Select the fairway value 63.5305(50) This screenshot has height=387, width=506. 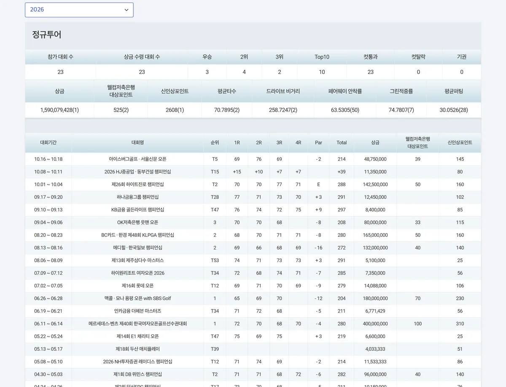point(345,110)
